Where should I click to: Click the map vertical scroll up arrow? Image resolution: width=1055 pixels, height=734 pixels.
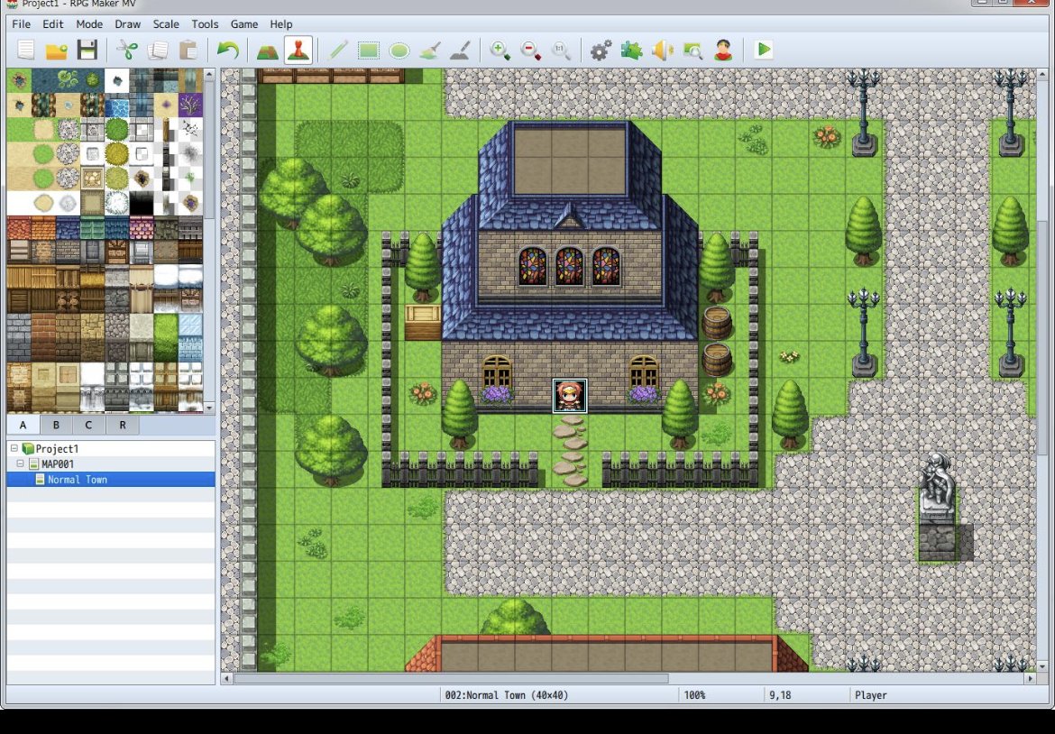[1043, 74]
